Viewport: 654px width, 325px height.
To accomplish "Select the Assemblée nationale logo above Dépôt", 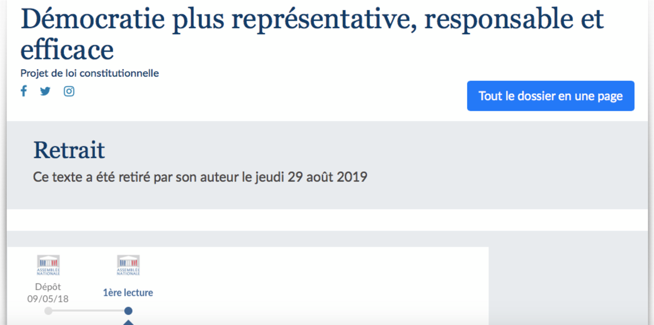I will point(48,265).
